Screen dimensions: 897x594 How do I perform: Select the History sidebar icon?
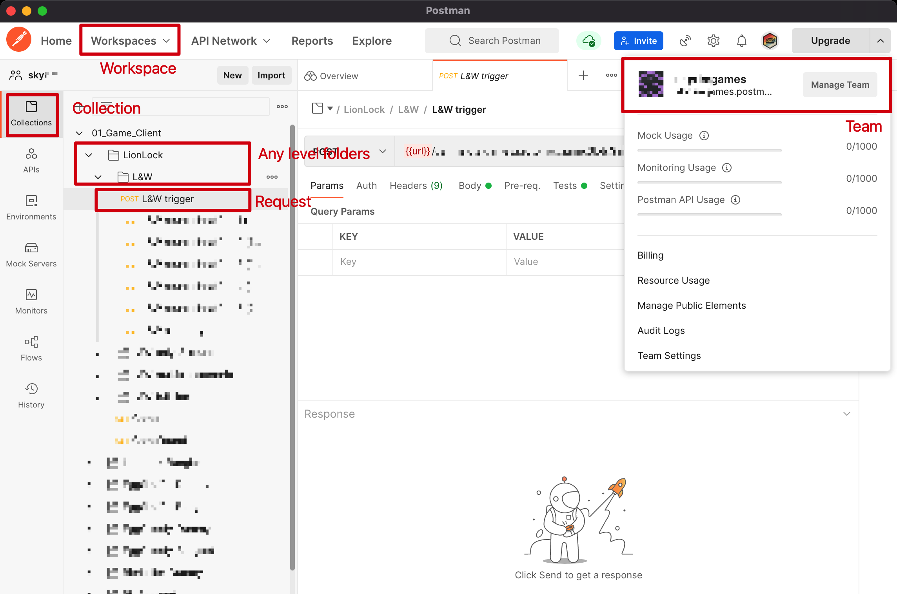[x=31, y=396]
